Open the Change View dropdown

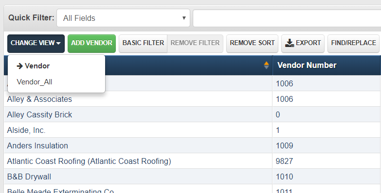click(36, 44)
